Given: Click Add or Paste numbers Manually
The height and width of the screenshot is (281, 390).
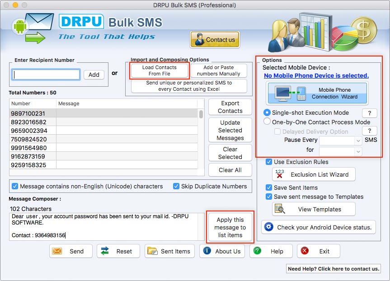Looking at the screenshot, I should (x=219, y=70).
